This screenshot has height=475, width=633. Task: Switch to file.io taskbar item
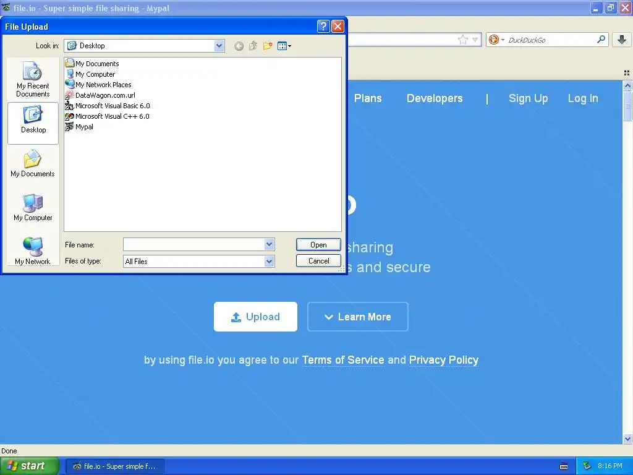pyautogui.click(x=114, y=466)
